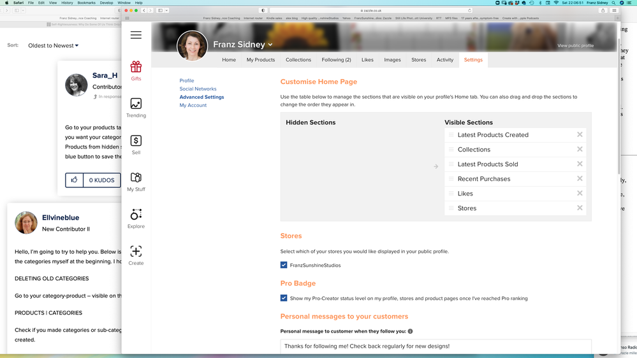Screen dimensions: 637x358
Task: Click the info icon beside personal message label
Action: pos(410,331)
